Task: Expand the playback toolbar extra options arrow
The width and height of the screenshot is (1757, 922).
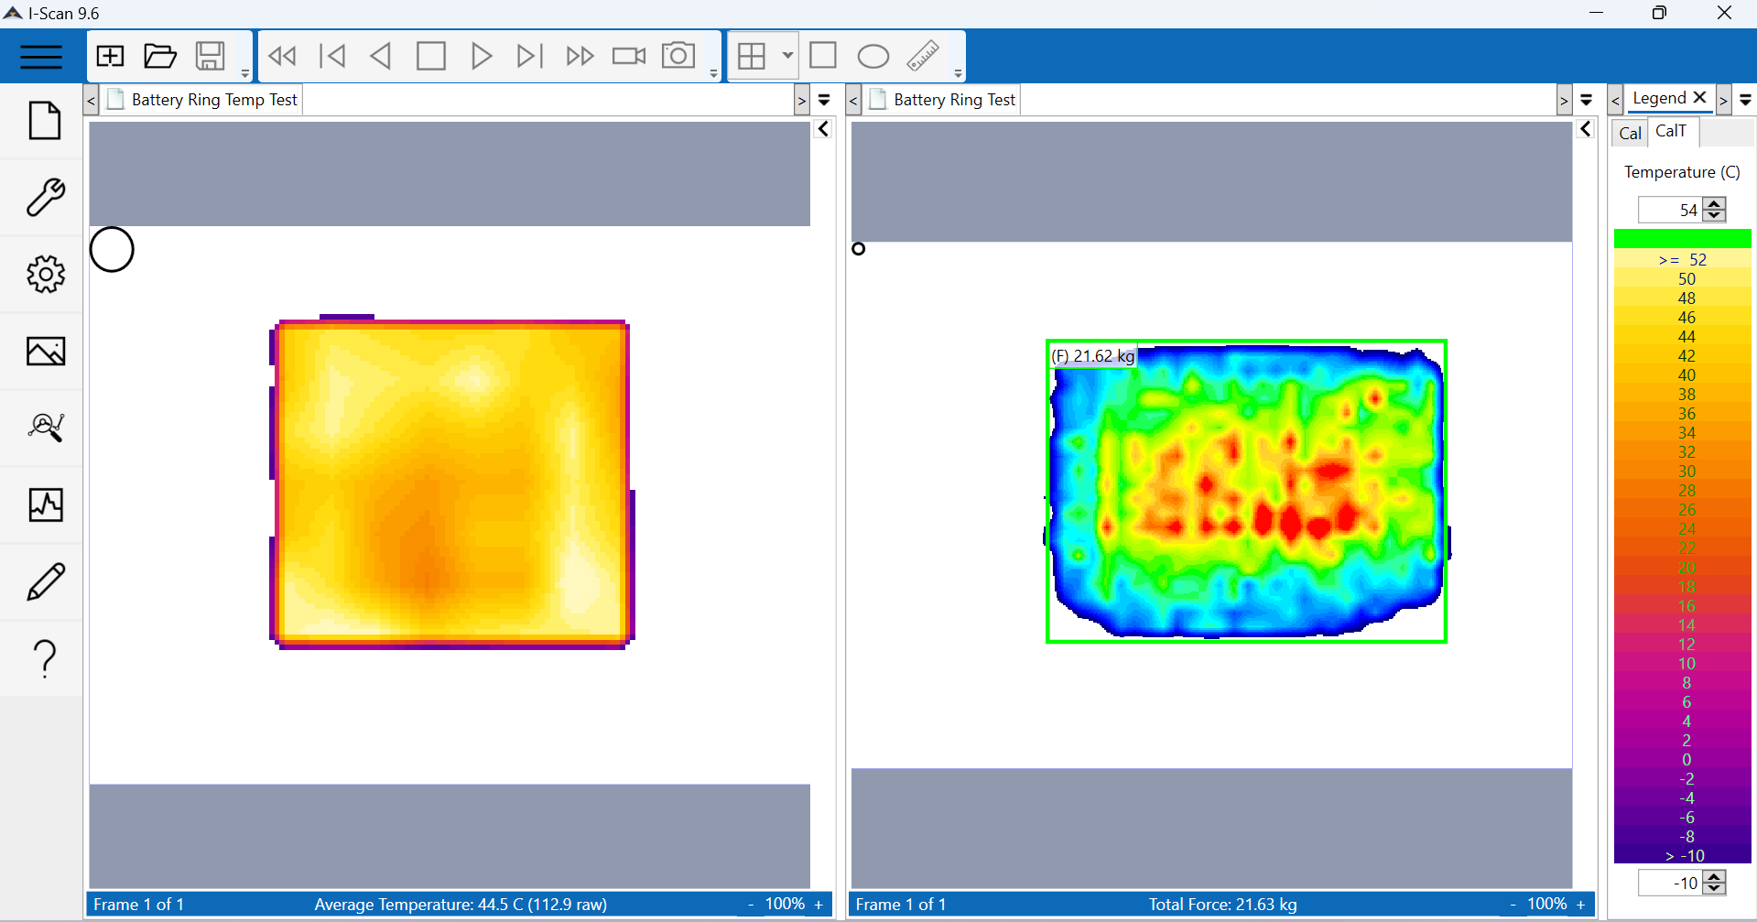Action: 713,73
